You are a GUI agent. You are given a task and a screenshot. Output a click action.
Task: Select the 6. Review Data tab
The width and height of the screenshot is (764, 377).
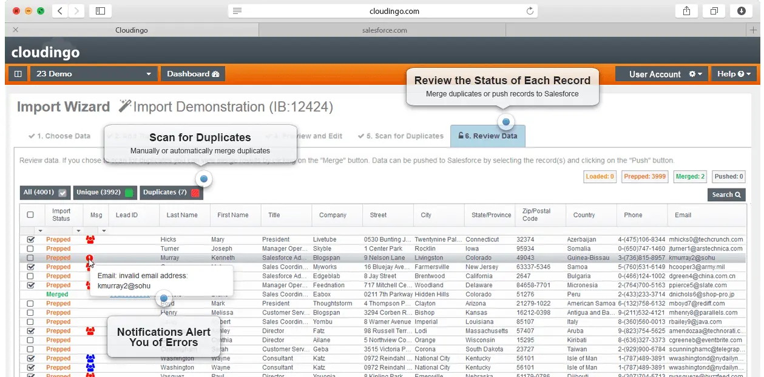[488, 136]
